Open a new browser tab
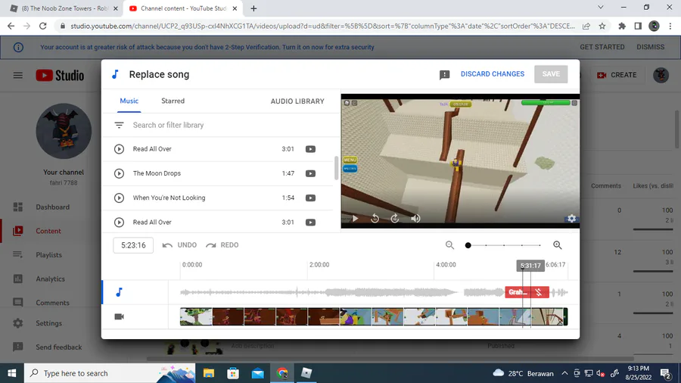This screenshot has width=681, height=383. [x=253, y=8]
